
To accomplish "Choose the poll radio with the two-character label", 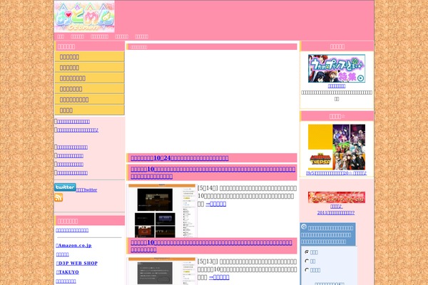I will [307, 261].
